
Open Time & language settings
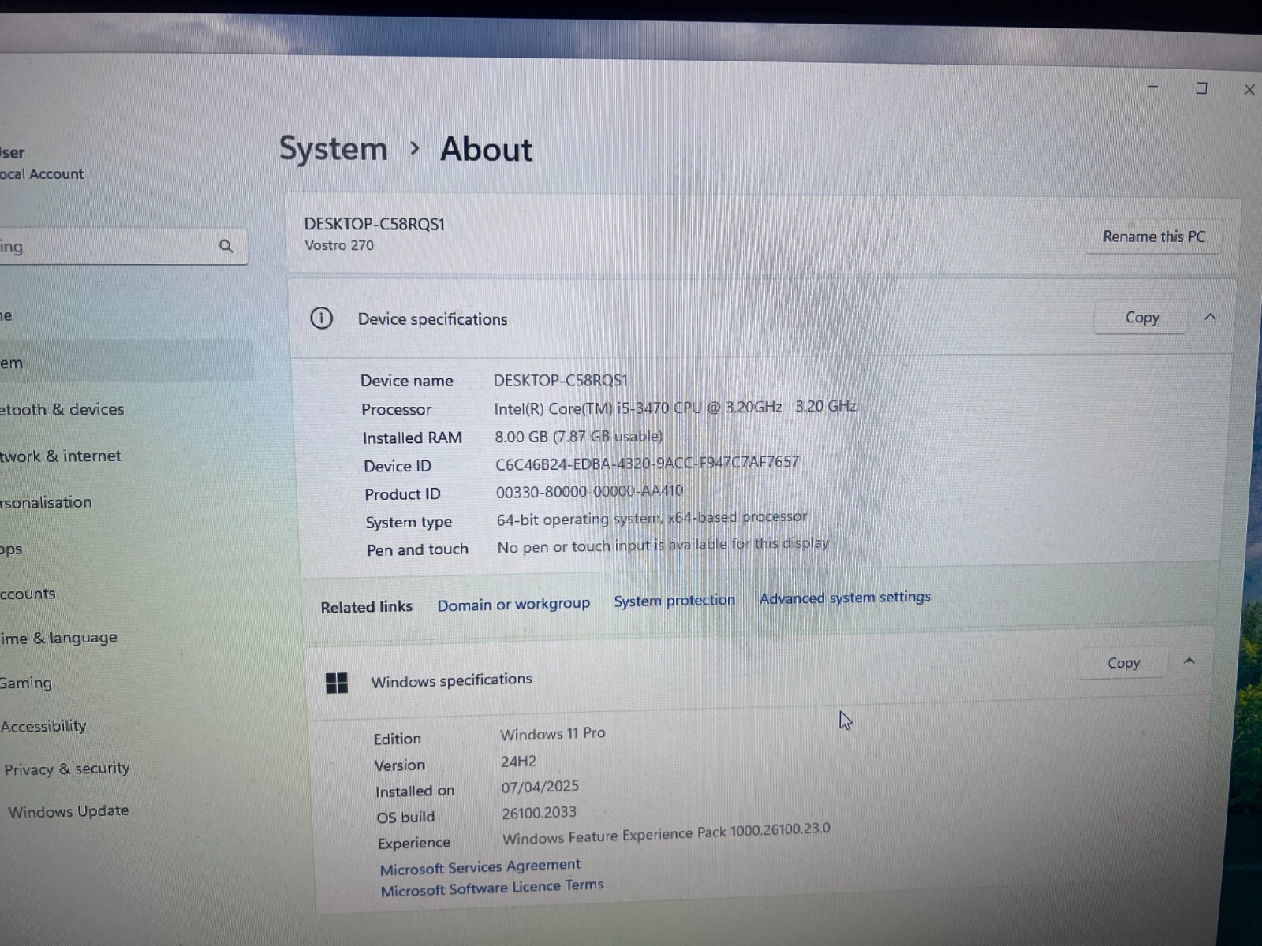(58, 638)
